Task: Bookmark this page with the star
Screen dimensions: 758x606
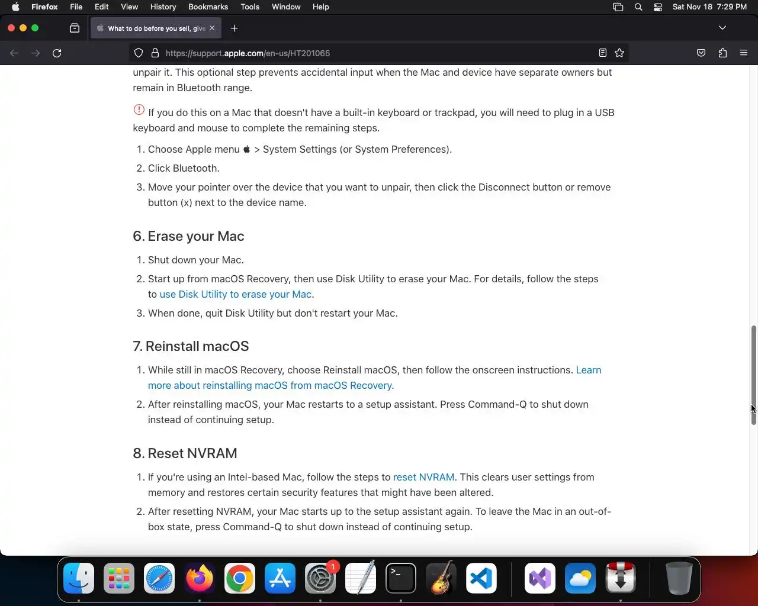Action: tap(619, 53)
